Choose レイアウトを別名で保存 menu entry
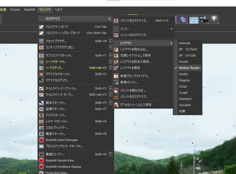Screen dimensions: 236x174 [143, 62]
